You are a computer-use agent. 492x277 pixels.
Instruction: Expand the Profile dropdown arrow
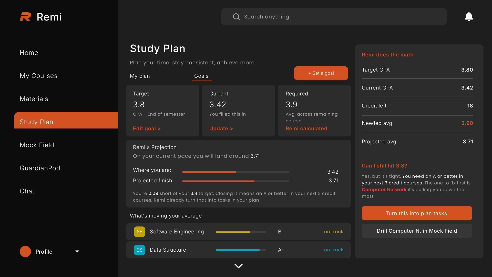[77, 252]
